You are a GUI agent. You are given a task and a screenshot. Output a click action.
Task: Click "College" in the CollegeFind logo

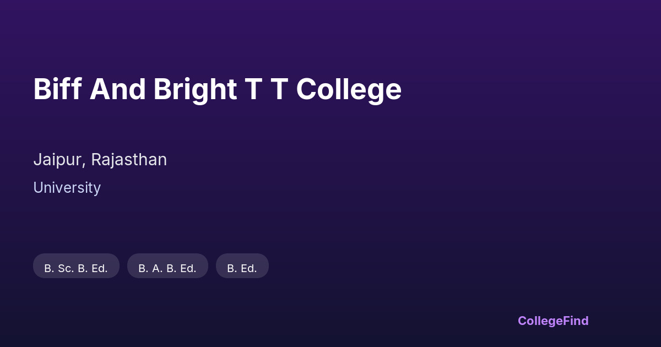540,321
